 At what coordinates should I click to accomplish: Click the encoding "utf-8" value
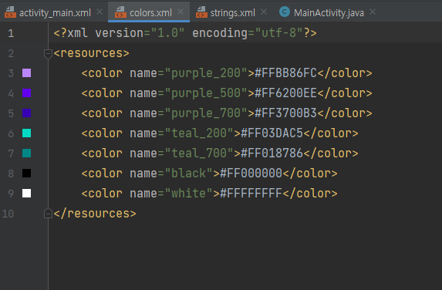pos(279,33)
